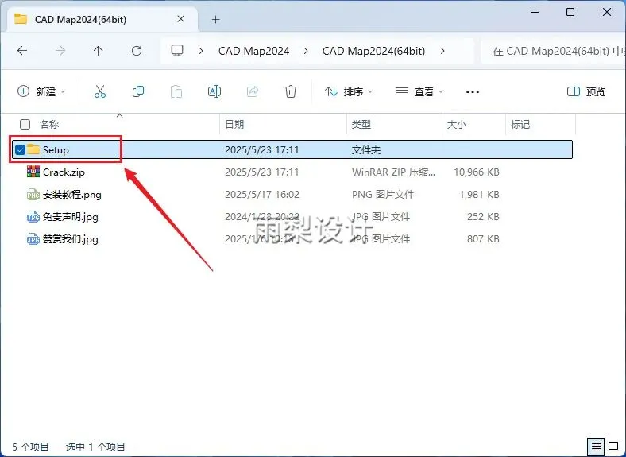Open the See more three-dots menu
Screen dimensions: 626x457
(473, 92)
